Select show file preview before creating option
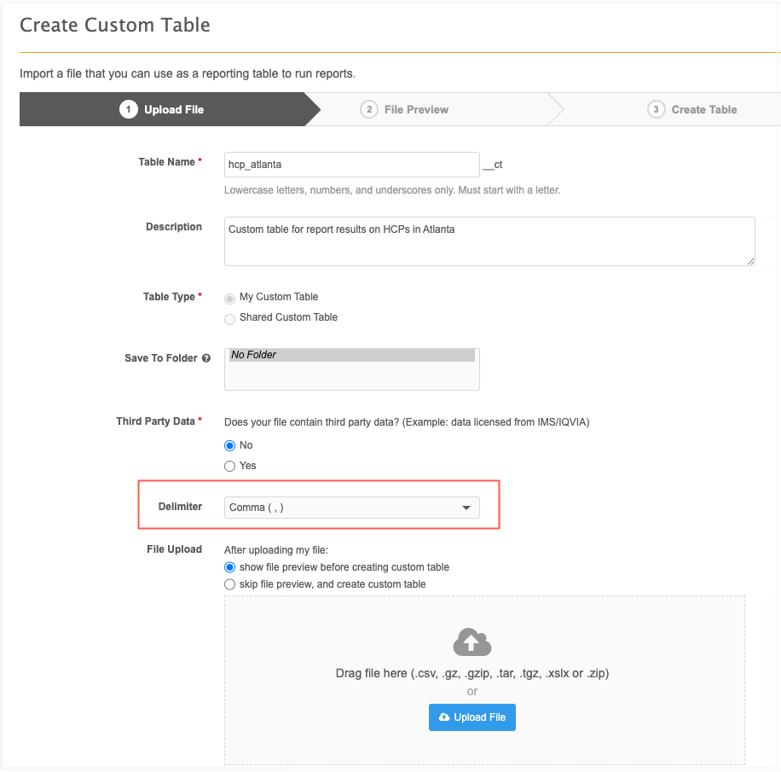The image size is (781, 772). (229, 567)
